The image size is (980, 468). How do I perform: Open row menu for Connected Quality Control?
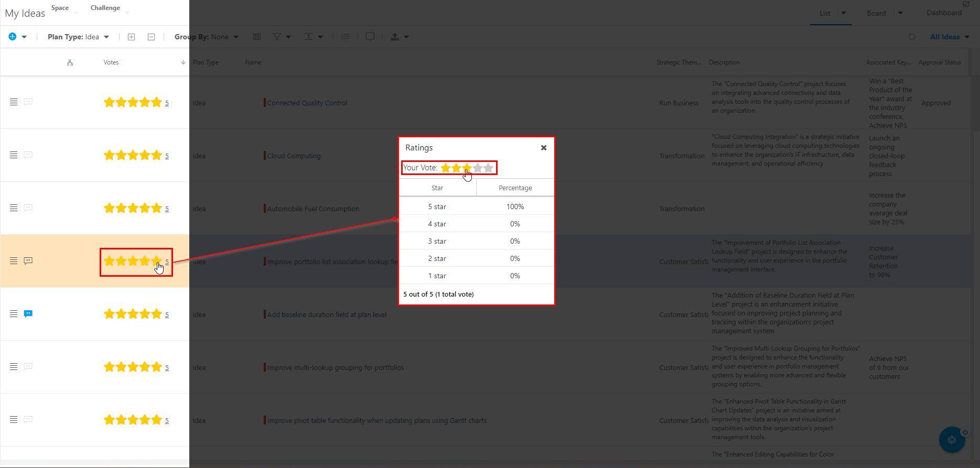click(14, 102)
